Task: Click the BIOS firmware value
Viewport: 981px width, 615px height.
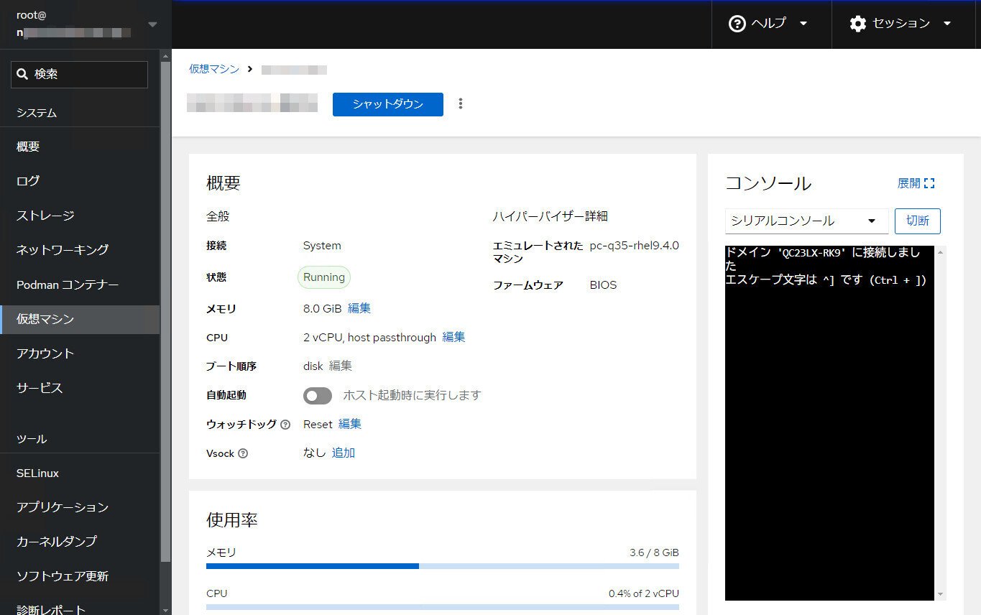Action: (x=604, y=285)
